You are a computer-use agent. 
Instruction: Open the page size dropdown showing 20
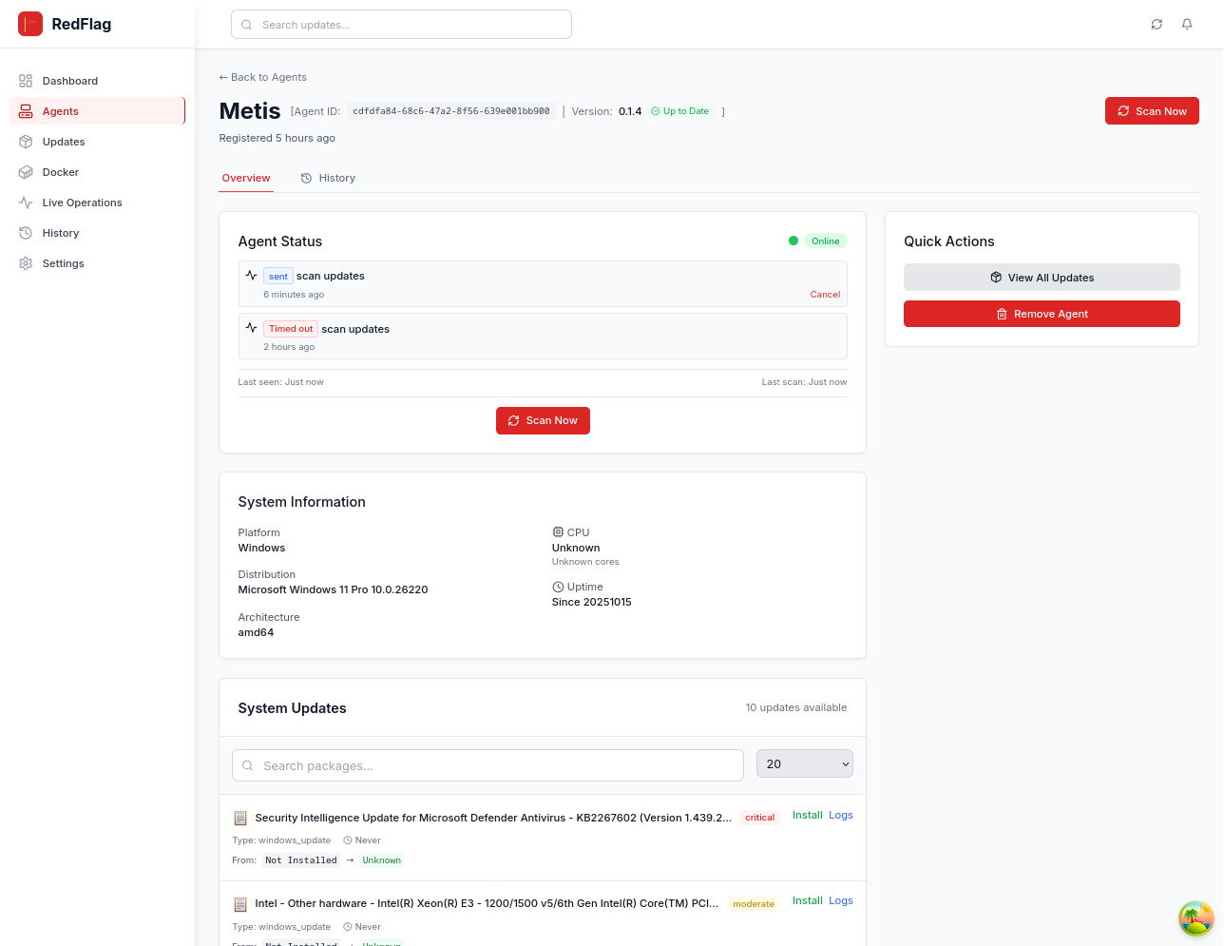point(804,764)
